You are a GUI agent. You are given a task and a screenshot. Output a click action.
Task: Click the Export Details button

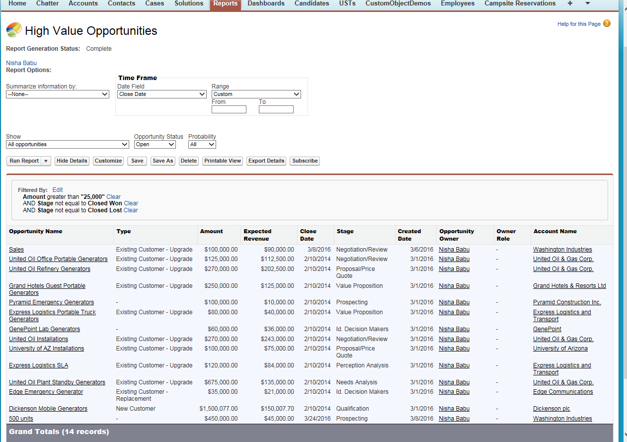pyautogui.click(x=266, y=161)
